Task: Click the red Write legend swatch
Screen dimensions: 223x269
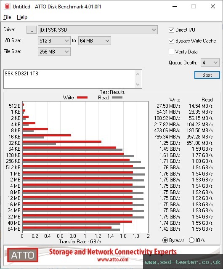Action: (x=82, y=98)
